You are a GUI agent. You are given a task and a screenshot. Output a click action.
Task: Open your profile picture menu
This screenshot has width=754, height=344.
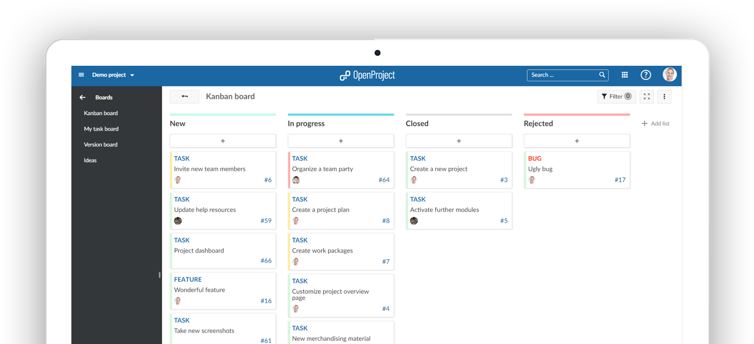pos(670,74)
